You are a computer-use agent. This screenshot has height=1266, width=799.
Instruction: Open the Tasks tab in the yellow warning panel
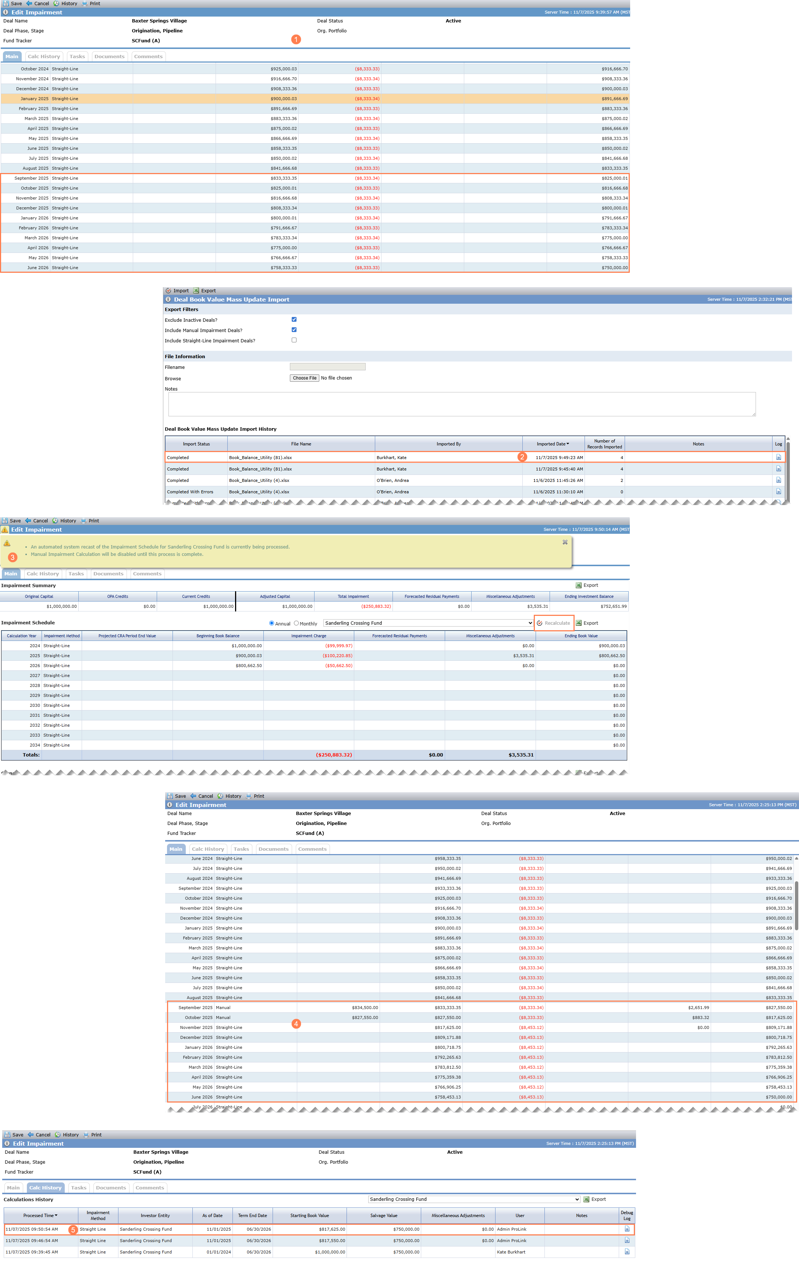click(x=76, y=574)
